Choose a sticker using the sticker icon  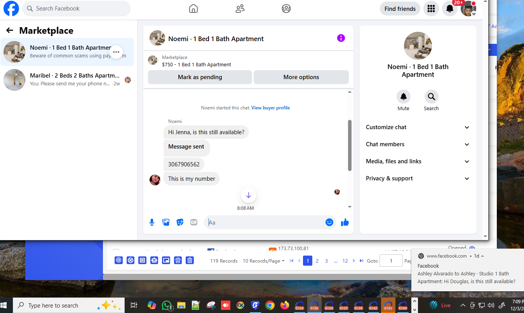[x=180, y=222]
